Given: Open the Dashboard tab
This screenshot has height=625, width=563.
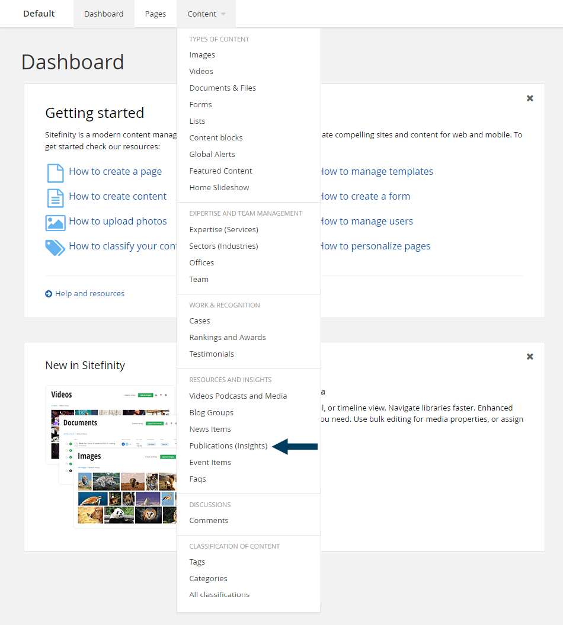Looking at the screenshot, I should (104, 14).
